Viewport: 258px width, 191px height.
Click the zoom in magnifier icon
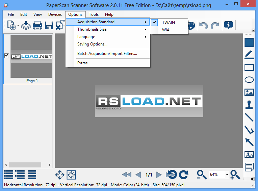pyautogui.click(x=235, y=175)
